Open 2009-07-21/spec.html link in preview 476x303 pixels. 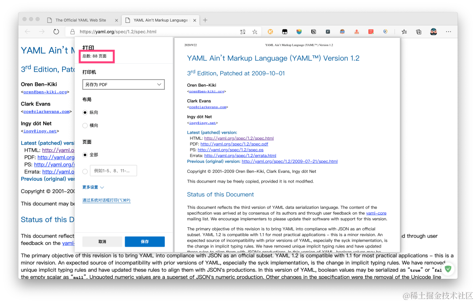pyautogui.click(x=290, y=161)
